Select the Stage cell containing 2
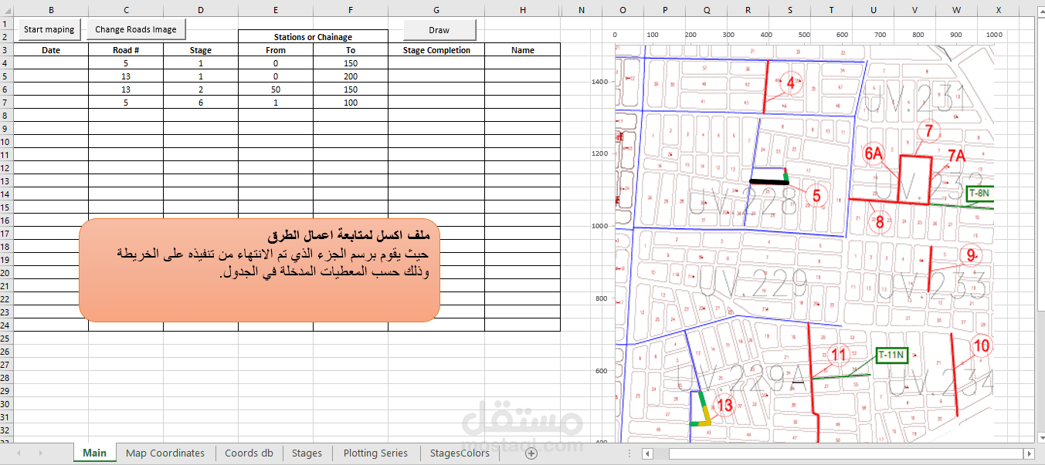This screenshot has height=465, width=1045. [x=201, y=89]
